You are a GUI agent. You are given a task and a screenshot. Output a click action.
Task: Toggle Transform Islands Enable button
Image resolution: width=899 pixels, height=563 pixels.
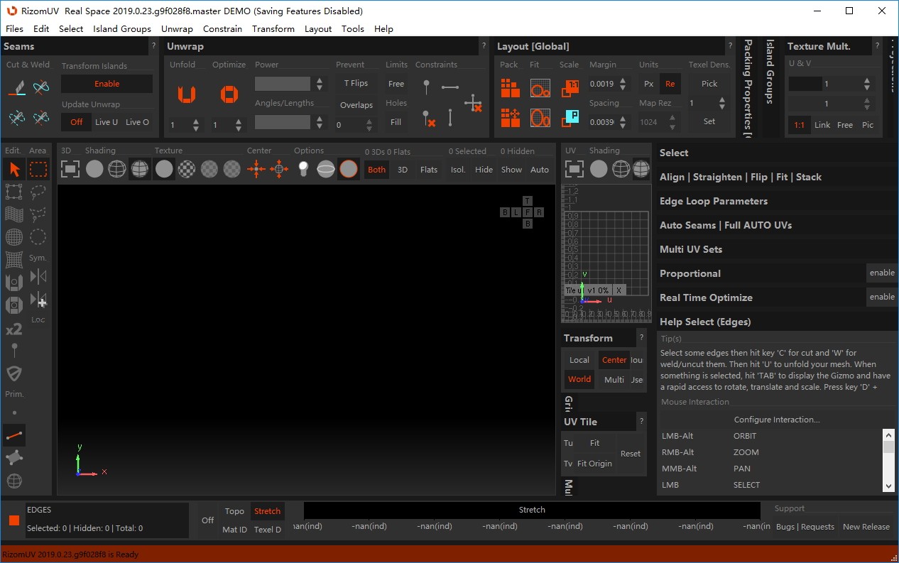(x=107, y=84)
